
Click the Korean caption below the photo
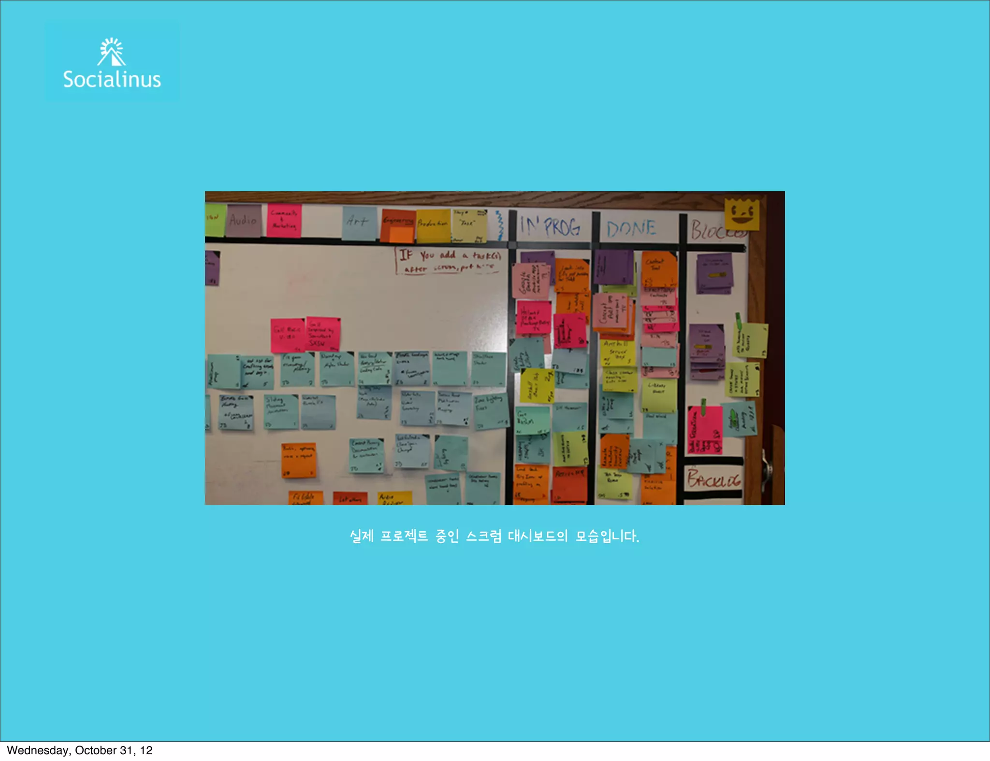494,536
